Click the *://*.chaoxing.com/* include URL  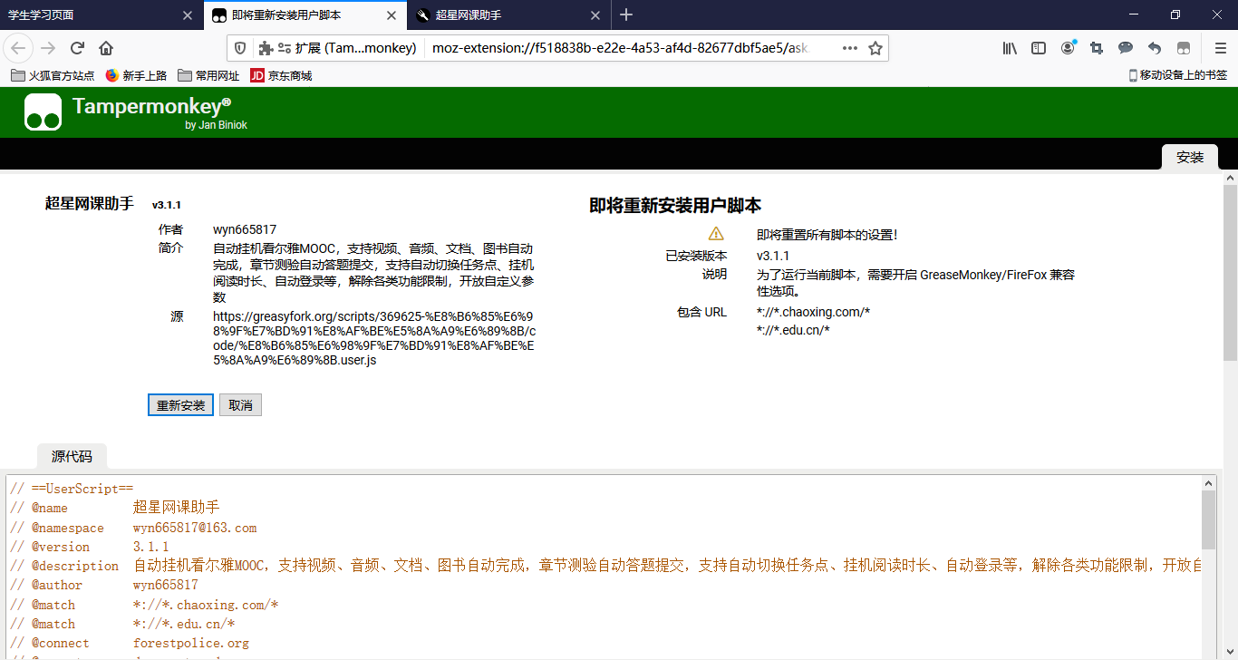coord(813,312)
